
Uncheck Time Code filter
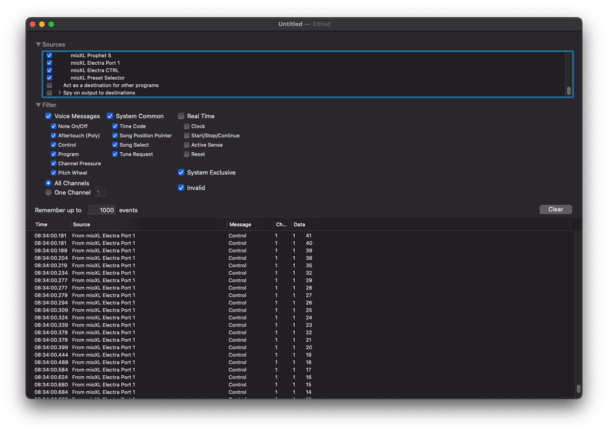point(115,126)
